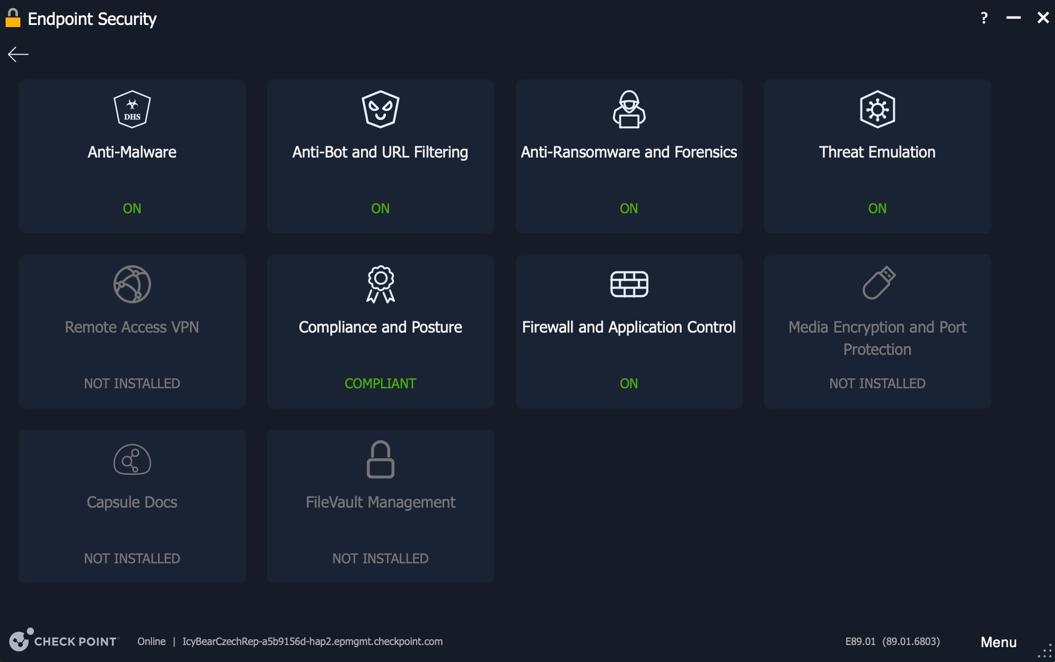
Task: Click the epmgmt.checkpoint.com server name
Action: tap(312, 641)
